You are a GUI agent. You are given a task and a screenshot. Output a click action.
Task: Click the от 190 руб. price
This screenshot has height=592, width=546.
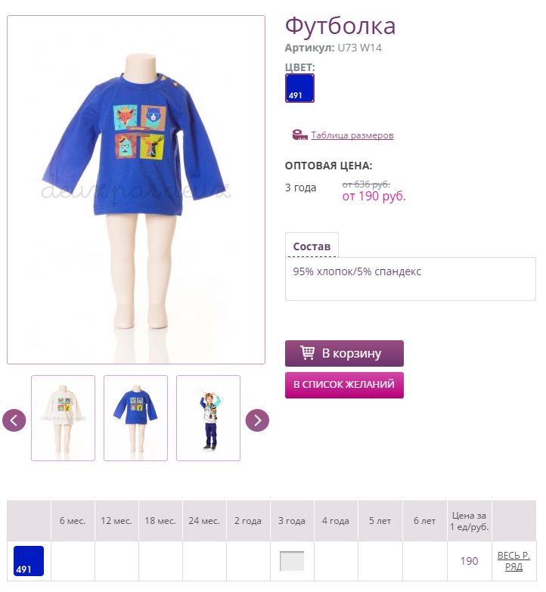(x=374, y=196)
